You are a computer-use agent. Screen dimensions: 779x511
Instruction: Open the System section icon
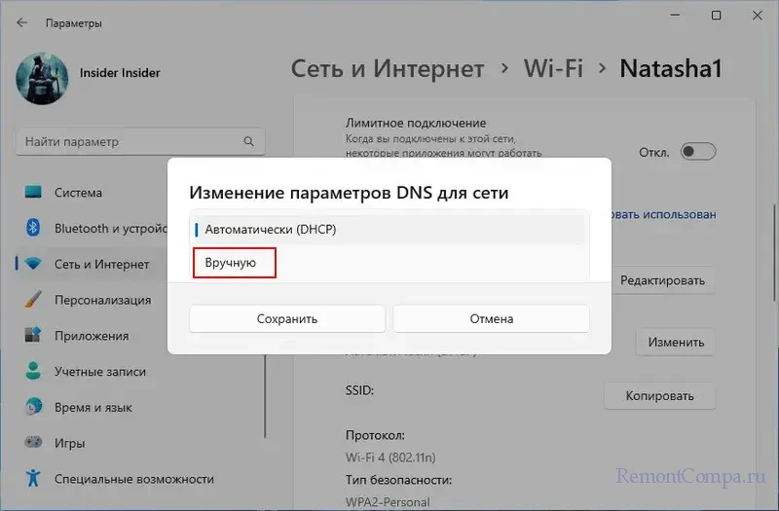34,193
